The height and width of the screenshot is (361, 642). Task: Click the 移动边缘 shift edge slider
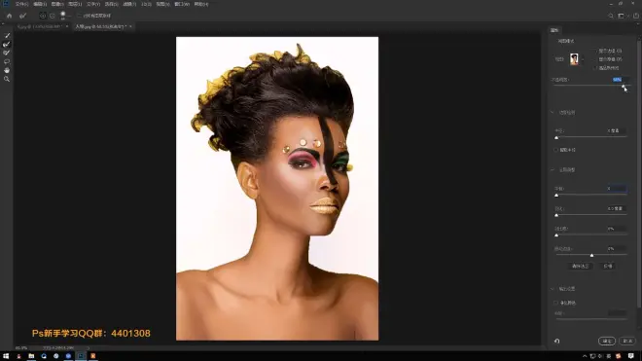pos(591,255)
